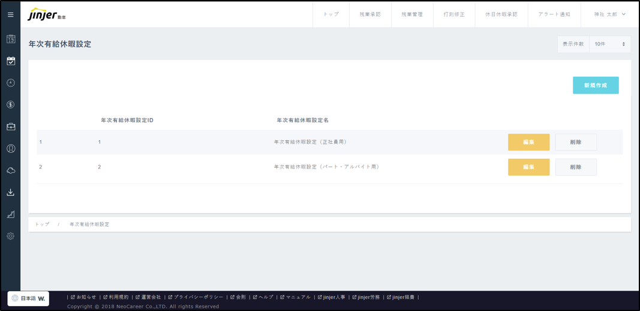Click the 新規作成 button
Viewport: 640px width, 311px height.
(x=596, y=85)
